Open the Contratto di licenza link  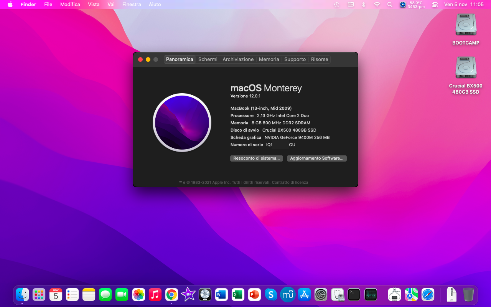[290, 183]
